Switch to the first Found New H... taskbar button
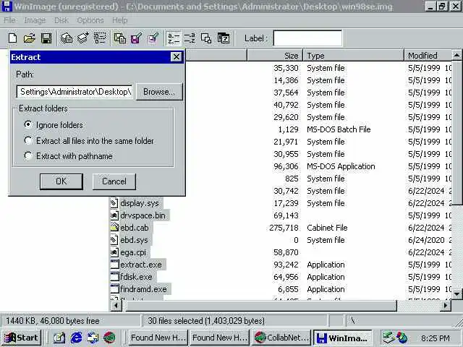Image resolution: width=463 pixels, height=347 pixels. (x=158, y=338)
